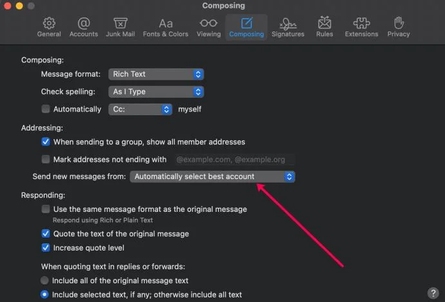Open Send new messages from dropdown
This screenshot has width=445, height=302.
(212, 176)
